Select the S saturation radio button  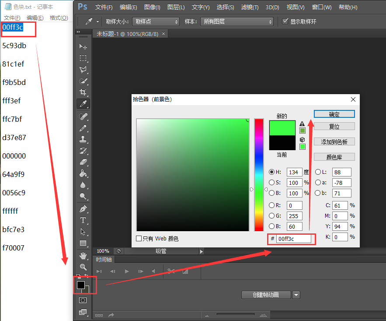pos(271,183)
